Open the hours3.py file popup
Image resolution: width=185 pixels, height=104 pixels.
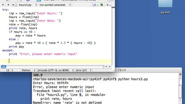click(x=28, y=5)
